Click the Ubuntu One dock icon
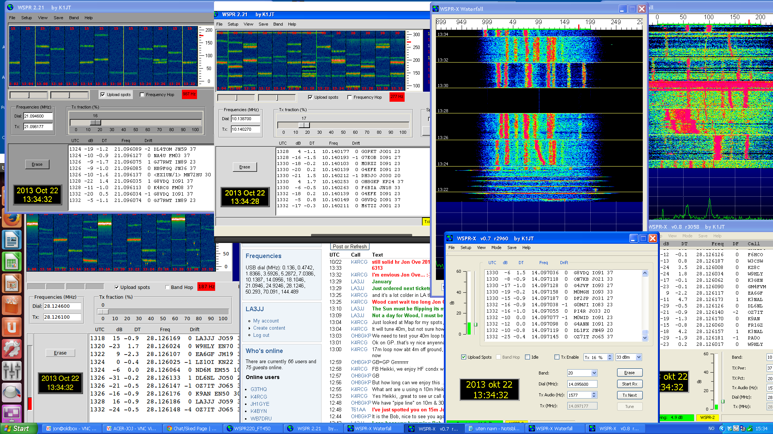This screenshot has width=773, height=434. (x=12, y=327)
